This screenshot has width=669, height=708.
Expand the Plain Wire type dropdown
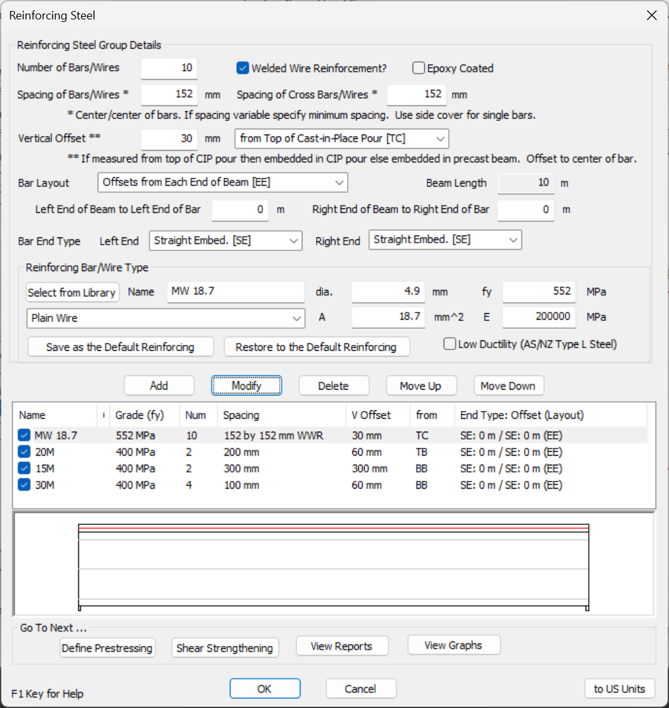[166, 318]
